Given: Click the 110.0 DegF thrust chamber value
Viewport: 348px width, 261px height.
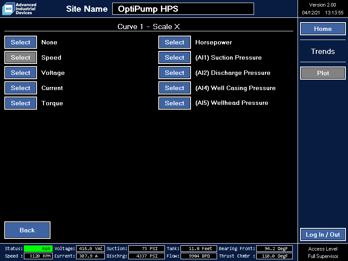Looking at the screenshot, I should tap(274, 256).
